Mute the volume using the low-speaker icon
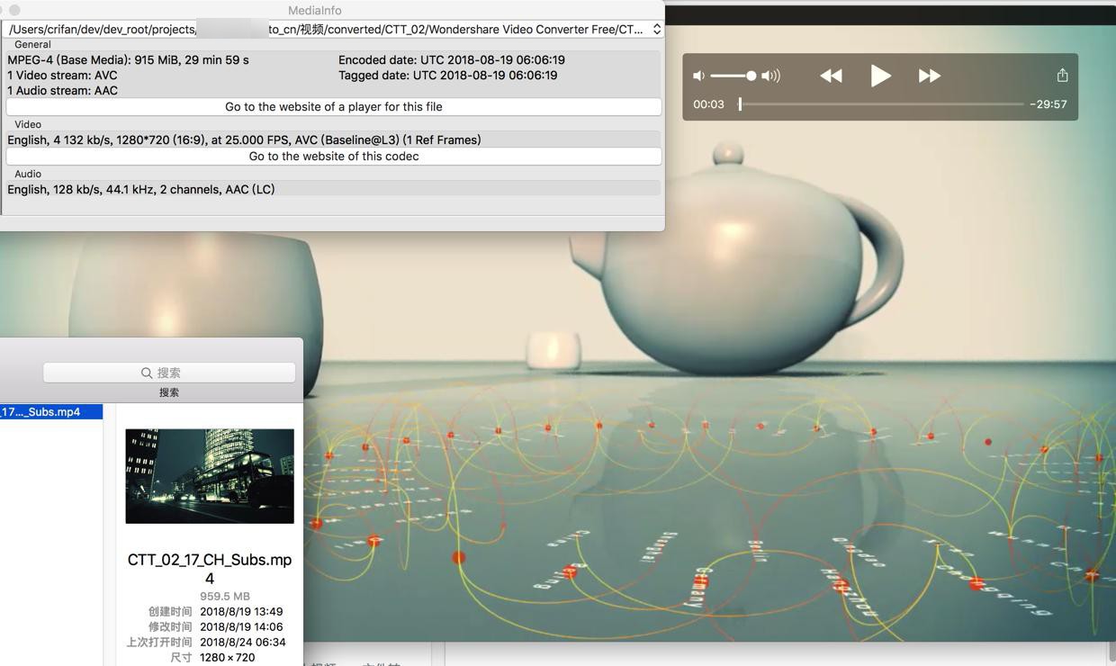 [x=698, y=76]
